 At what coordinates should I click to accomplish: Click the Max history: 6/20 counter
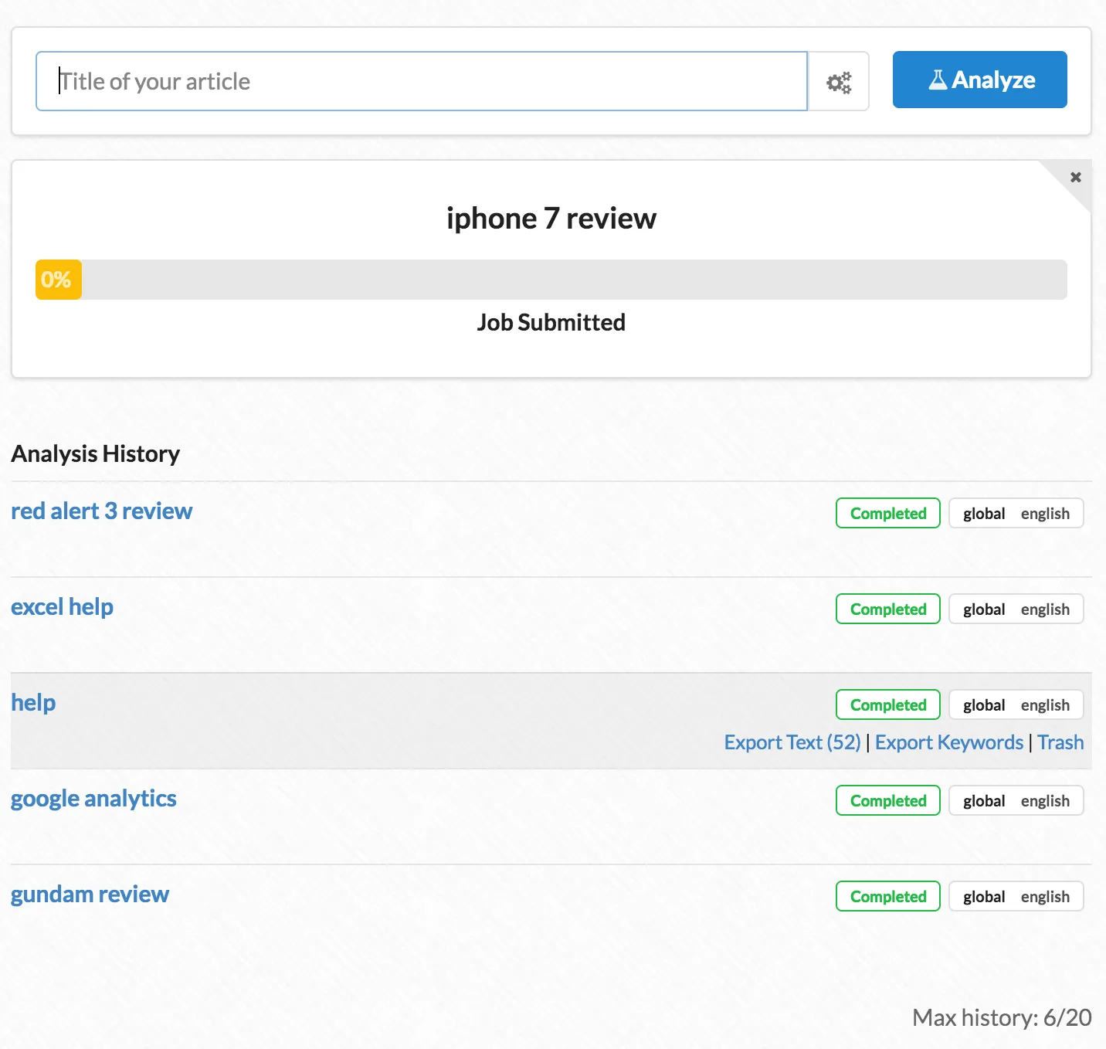1002,1017
